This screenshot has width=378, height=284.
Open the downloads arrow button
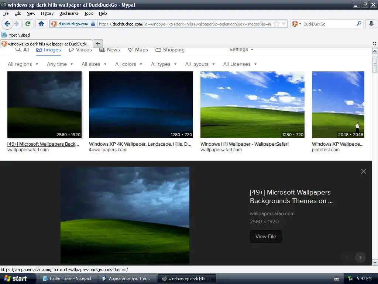point(371,24)
